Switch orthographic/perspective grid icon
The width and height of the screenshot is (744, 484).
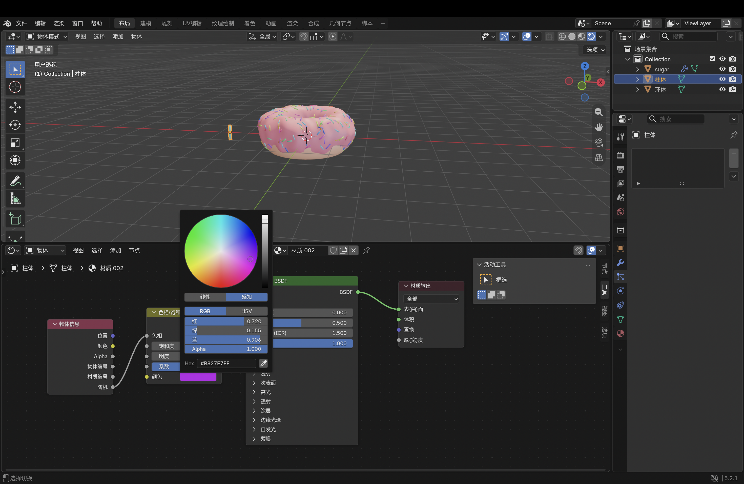(x=599, y=158)
